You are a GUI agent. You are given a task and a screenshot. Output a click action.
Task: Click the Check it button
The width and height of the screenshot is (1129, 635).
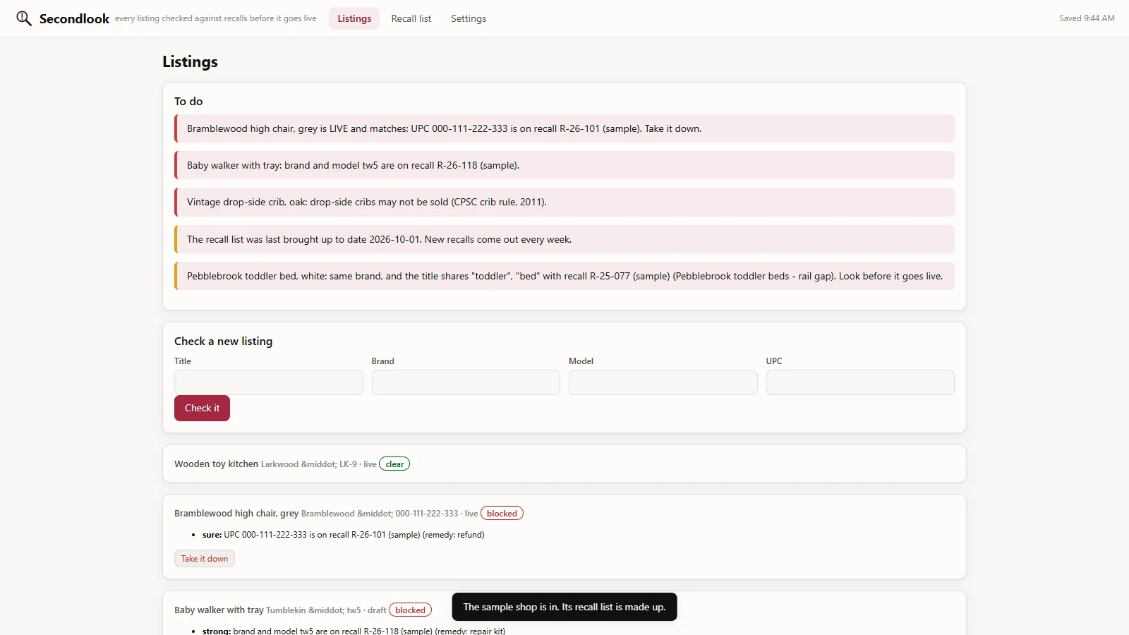click(202, 408)
